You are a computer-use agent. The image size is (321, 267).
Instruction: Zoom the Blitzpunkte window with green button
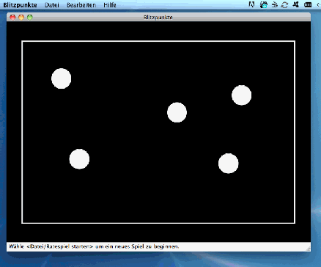(30, 17)
